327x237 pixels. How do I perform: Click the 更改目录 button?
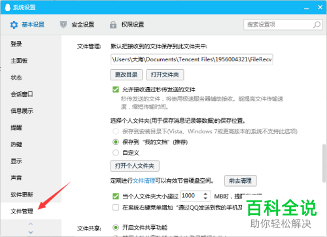(126, 75)
